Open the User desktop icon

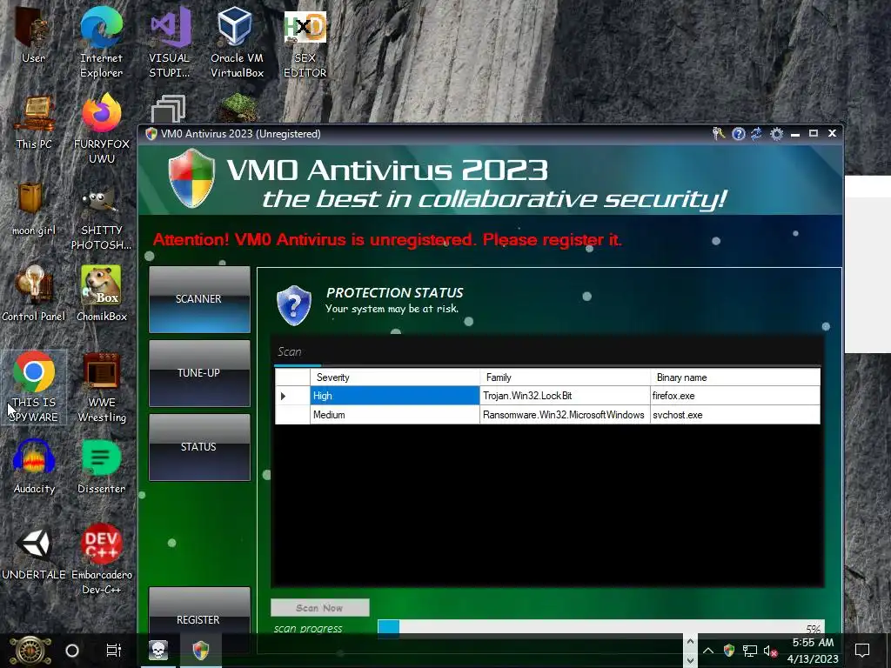33,34
